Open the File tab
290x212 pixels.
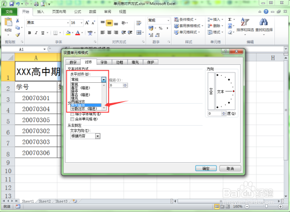(9, 12)
